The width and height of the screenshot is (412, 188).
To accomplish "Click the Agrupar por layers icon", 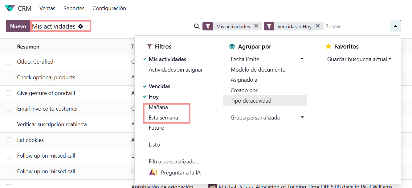I will [x=232, y=47].
